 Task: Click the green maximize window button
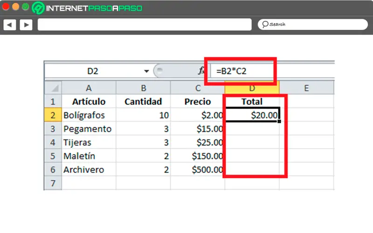click(x=26, y=7)
